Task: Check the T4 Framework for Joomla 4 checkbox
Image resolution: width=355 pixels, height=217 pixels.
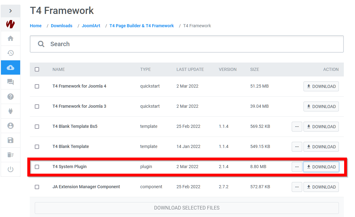Action: point(37,86)
